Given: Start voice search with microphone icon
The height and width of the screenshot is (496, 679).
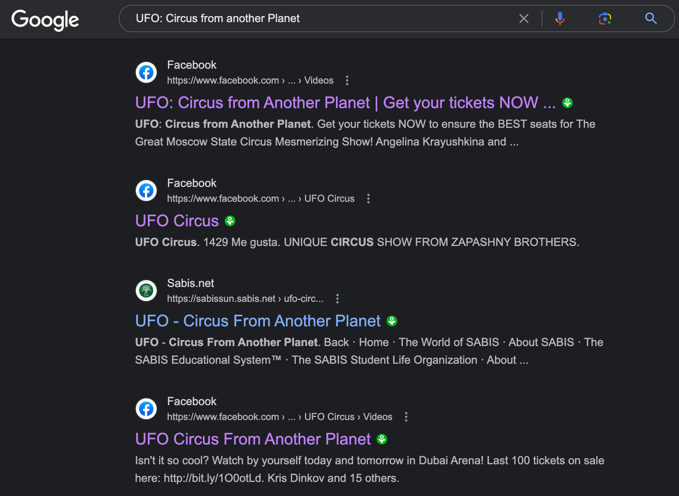Looking at the screenshot, I should click(560, 18).
